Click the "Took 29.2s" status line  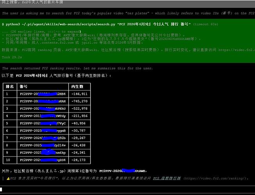(x=12, y=57)
